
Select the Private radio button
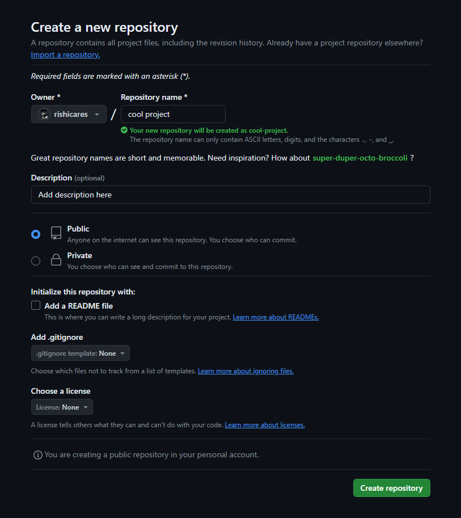pos(36,260)
